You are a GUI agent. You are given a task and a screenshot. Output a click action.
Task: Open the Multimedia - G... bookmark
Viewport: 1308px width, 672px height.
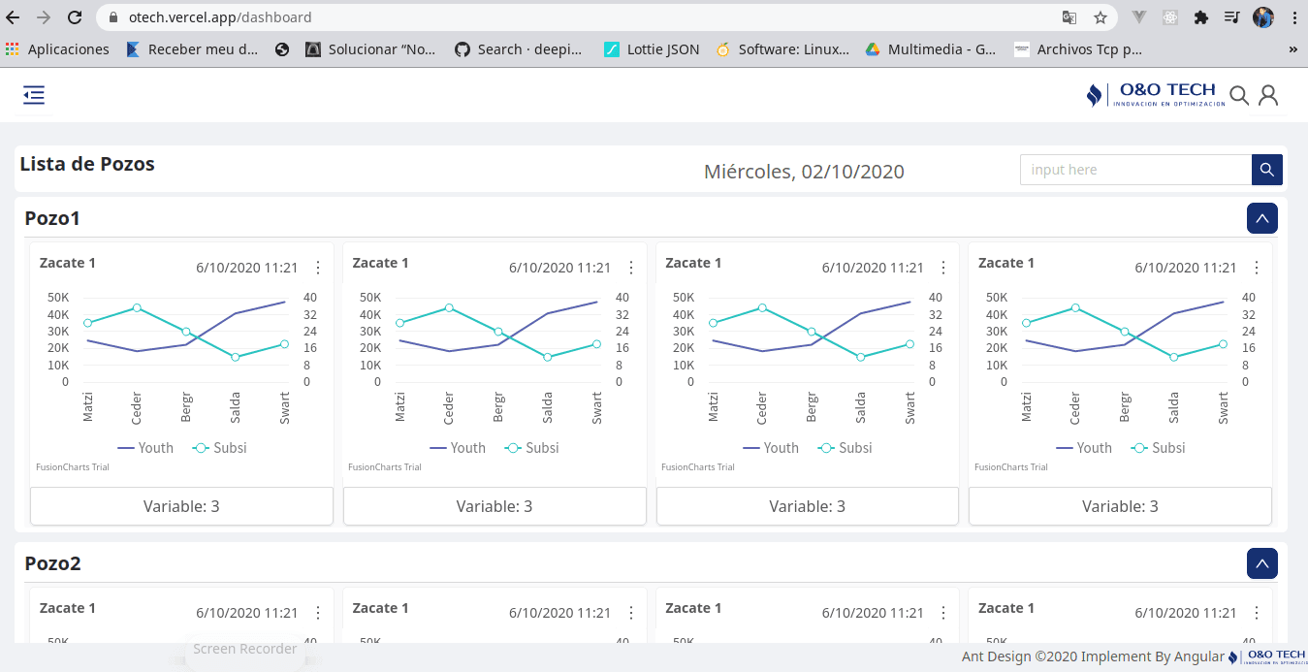point(931,49)
